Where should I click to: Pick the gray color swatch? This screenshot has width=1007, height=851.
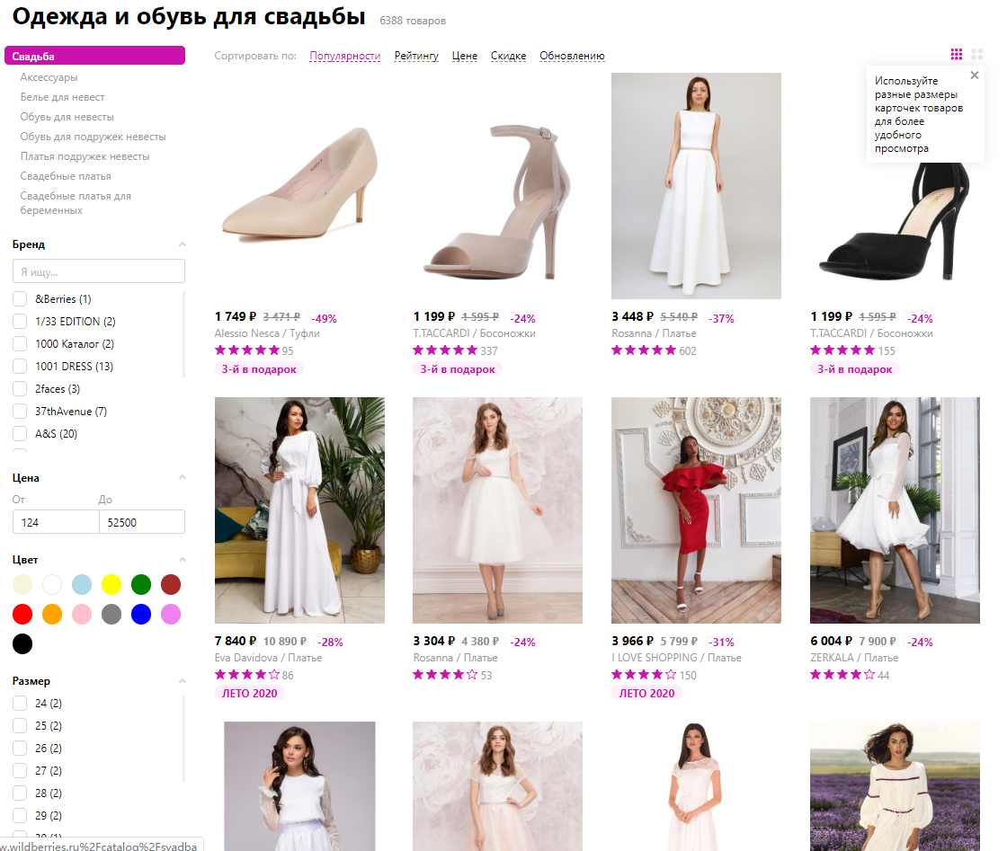tap(111, 614)
